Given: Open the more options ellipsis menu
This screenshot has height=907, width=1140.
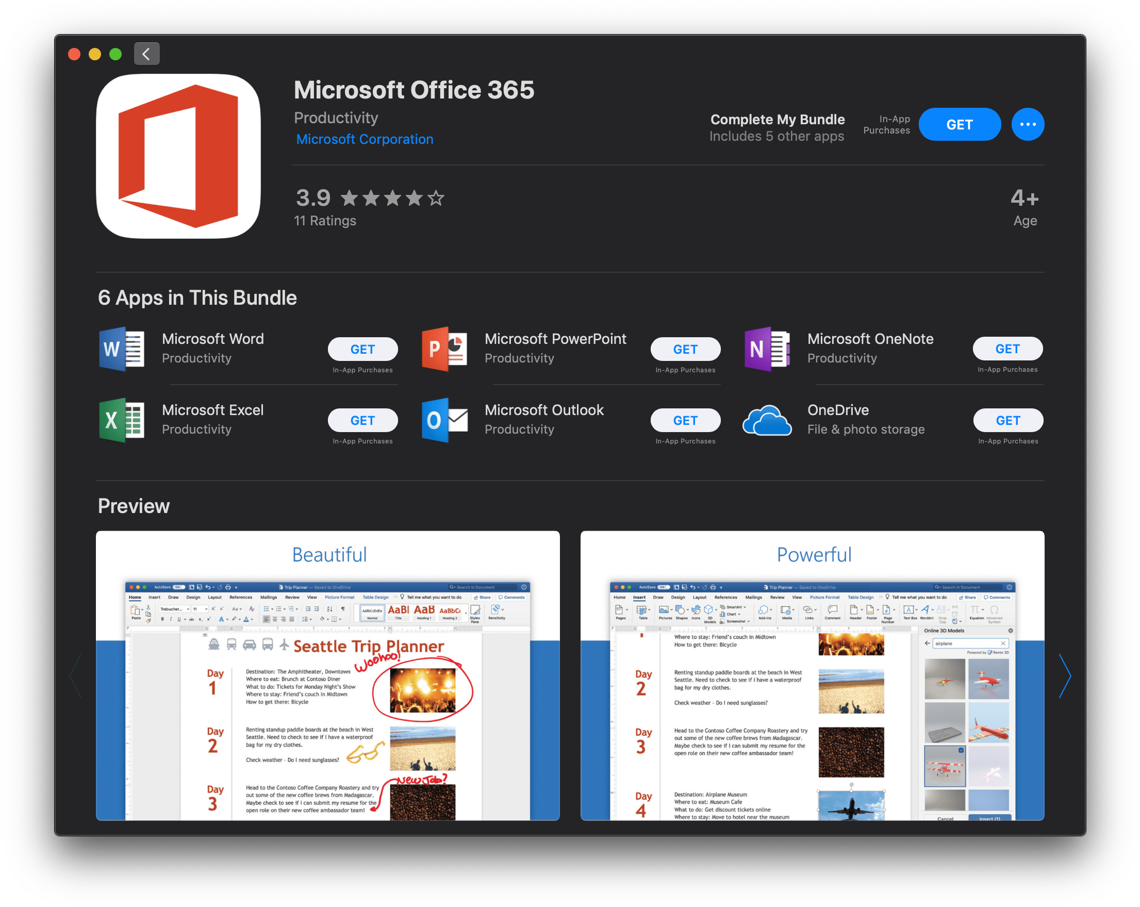Looking at the screenshot, I should tap(1028, 124).
